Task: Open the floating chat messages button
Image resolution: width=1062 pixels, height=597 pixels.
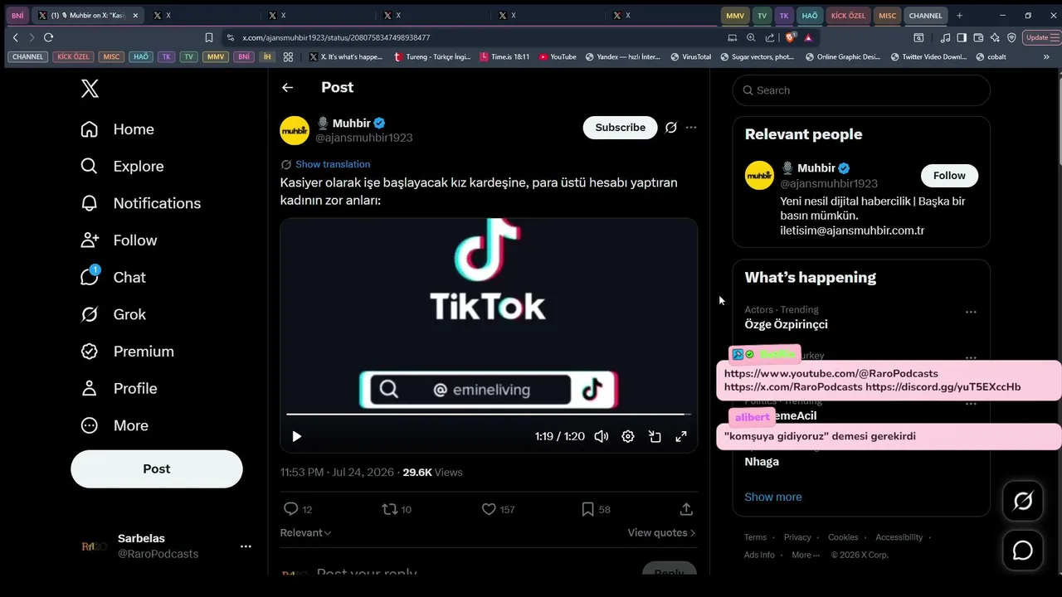Action: pyautogui.click(x=1023, y=551)
